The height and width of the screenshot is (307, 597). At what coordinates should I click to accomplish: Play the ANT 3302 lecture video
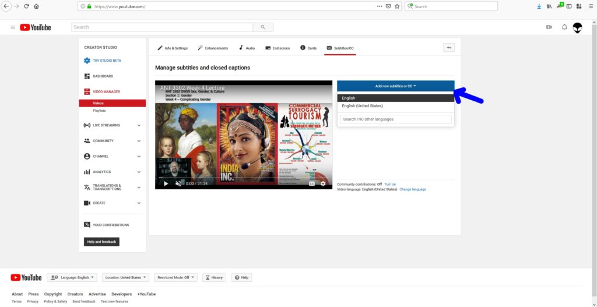[166, 184]
